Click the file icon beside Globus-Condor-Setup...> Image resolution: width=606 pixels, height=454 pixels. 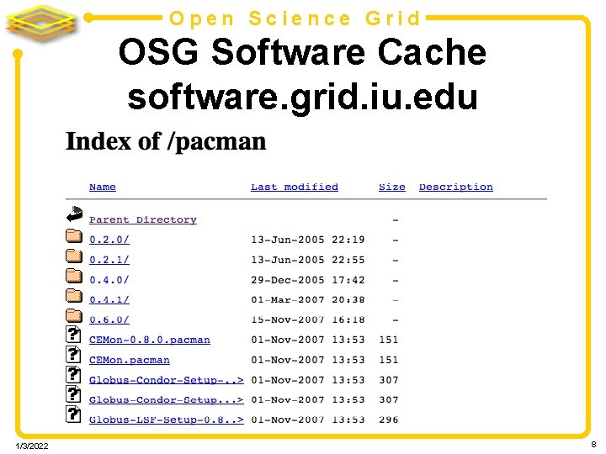point(73,394)
